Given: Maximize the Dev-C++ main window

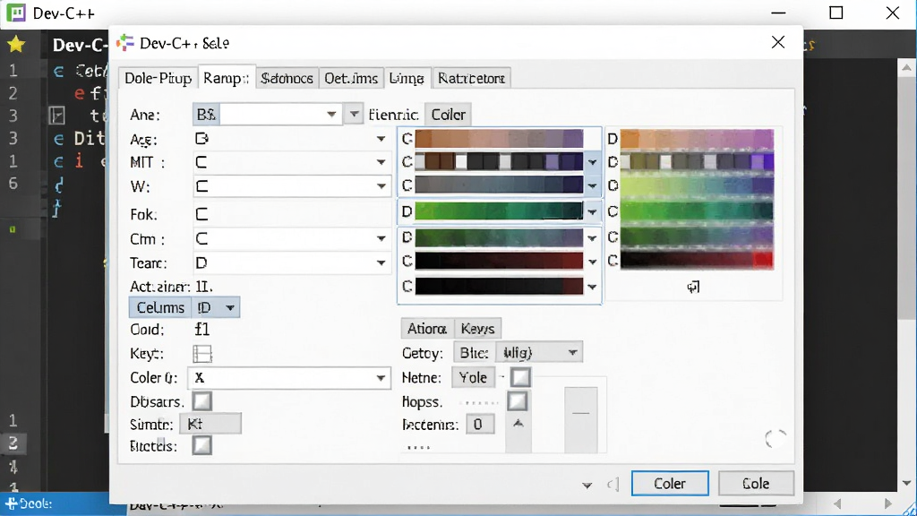Looking at the screenshot, I should tap(836, 13).
